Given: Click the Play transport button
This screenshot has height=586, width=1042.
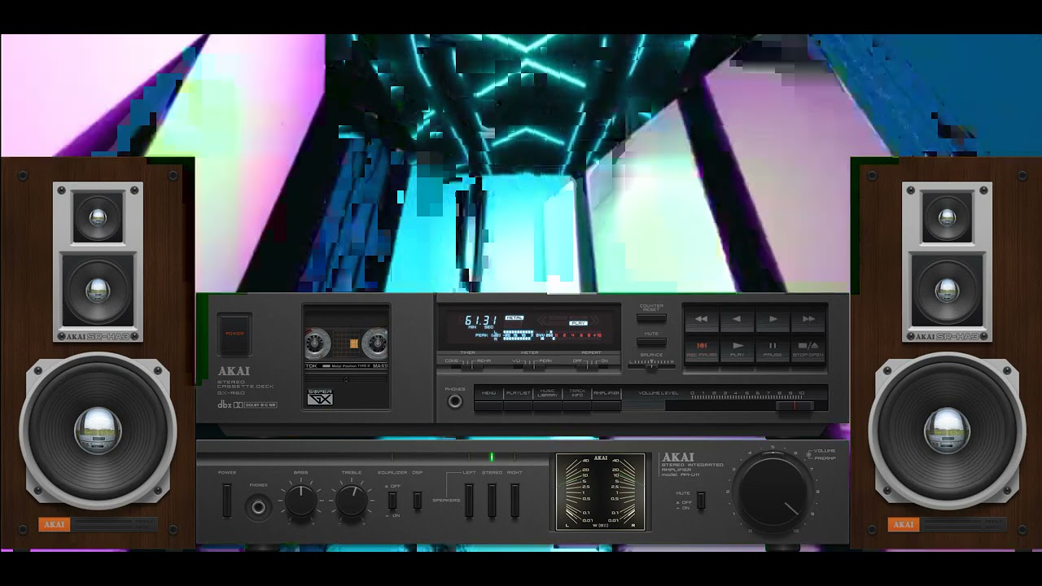Looking at the screenshot, I should [737, 348].
